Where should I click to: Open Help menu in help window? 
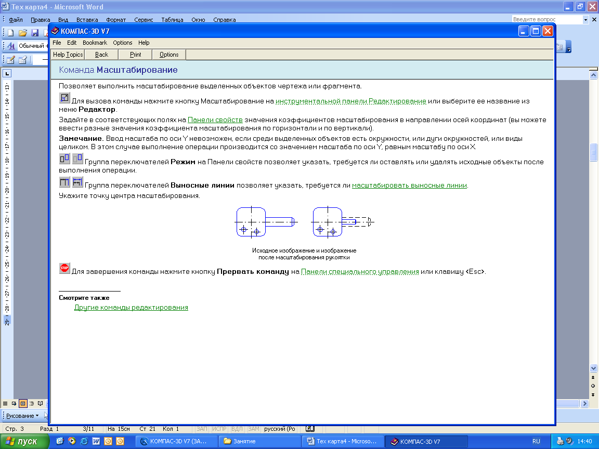(x=144, y=43)
